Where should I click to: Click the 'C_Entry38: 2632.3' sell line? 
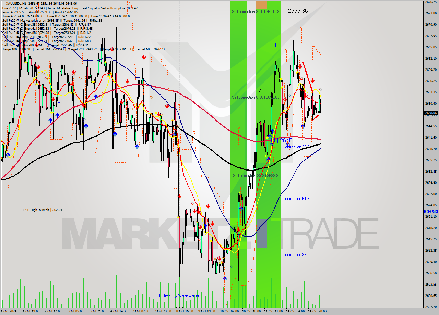point(47,24)
